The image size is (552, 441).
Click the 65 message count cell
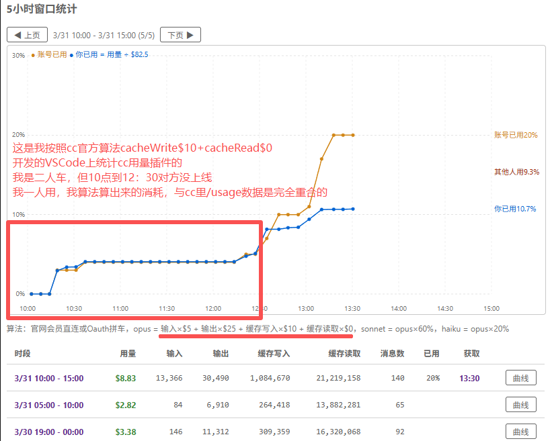[x=400, y=405]
